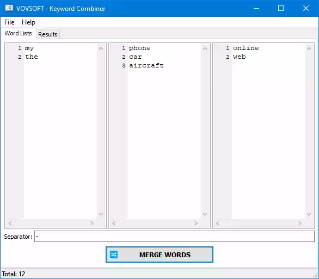Click the word "aircraft" in second list
Image resolution: width=319 pixels, height=279 pixels.
click(x=146, y=65)
